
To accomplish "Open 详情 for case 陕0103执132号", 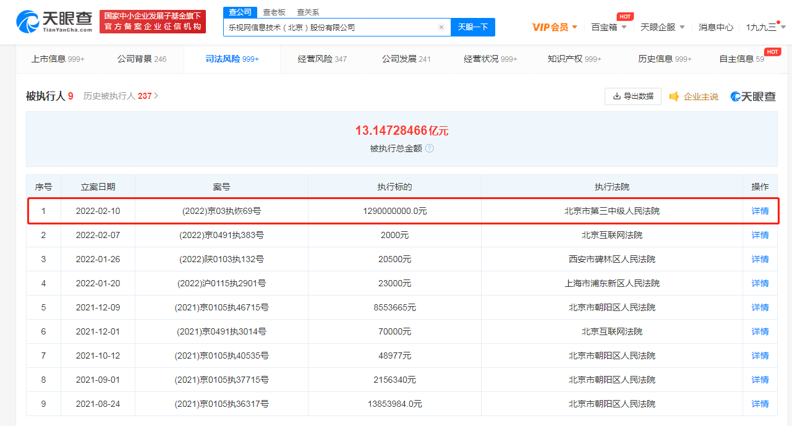I will [x=760, y=259].
